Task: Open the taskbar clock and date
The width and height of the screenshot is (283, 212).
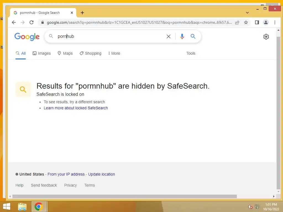Action: coord(271,207)
